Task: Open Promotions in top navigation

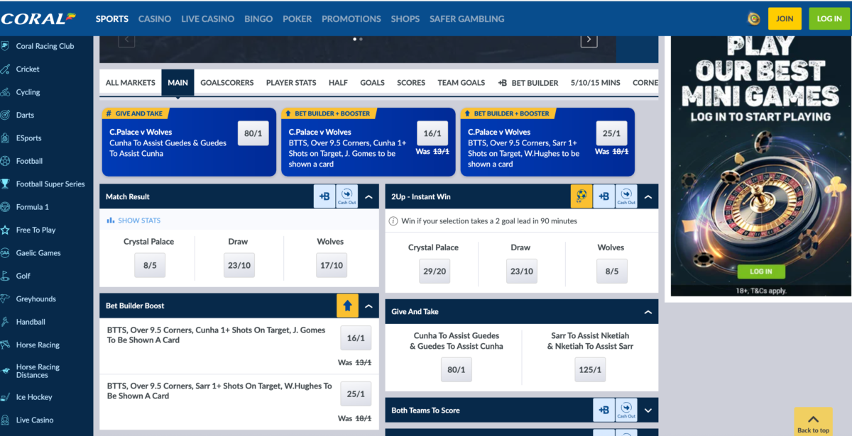Action: coord(351,19)
